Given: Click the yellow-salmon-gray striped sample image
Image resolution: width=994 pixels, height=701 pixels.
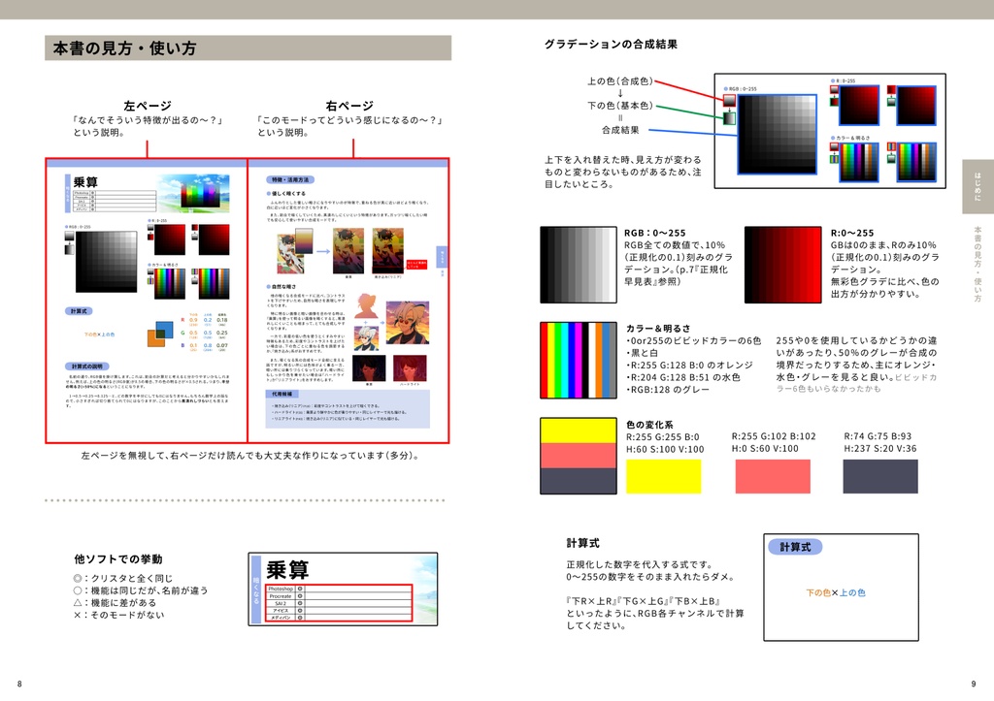Looking at the screenshot, I should [579, 456].
